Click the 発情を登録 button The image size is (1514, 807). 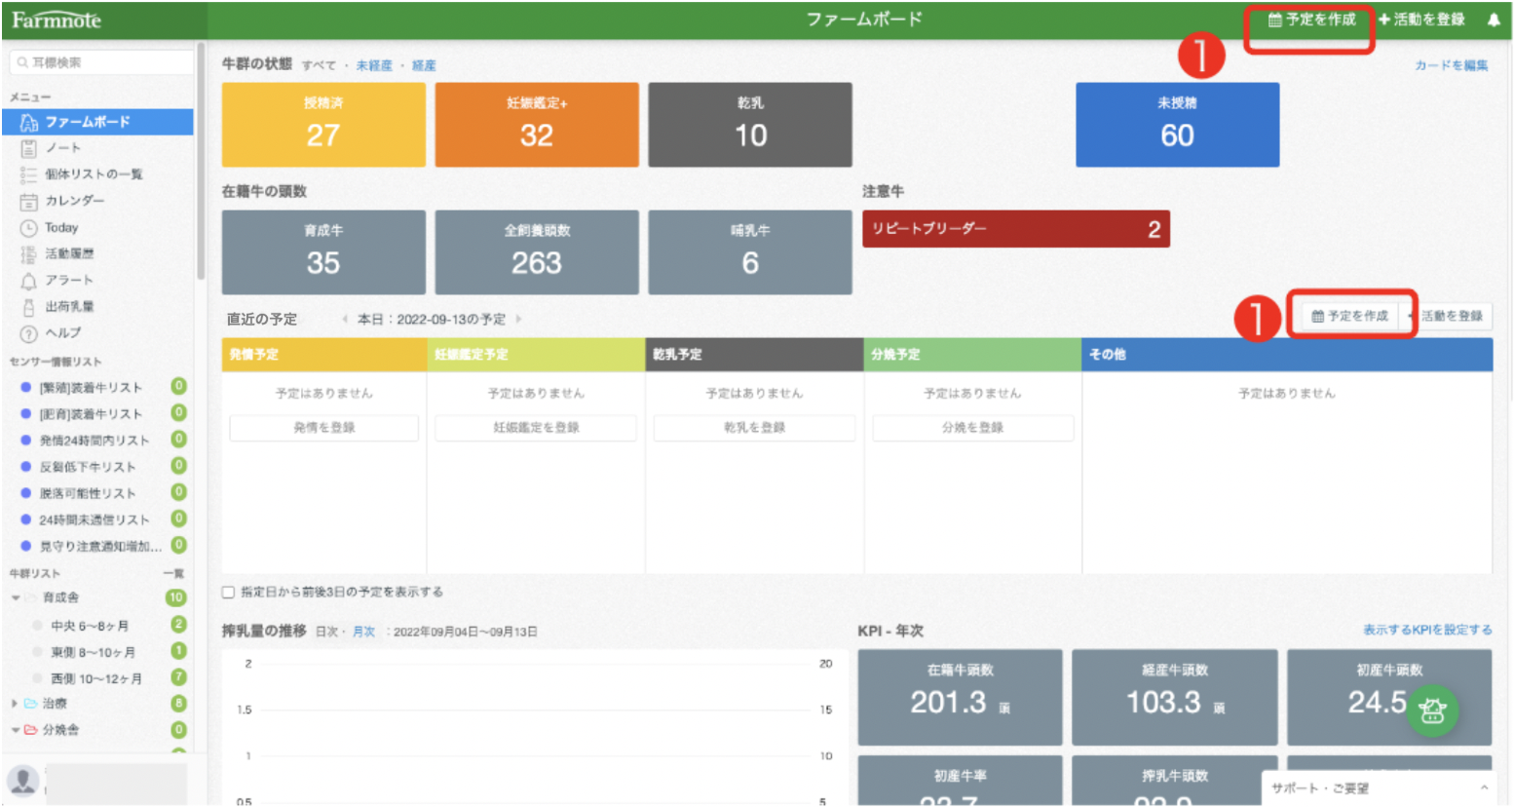(x=324, y=428)
